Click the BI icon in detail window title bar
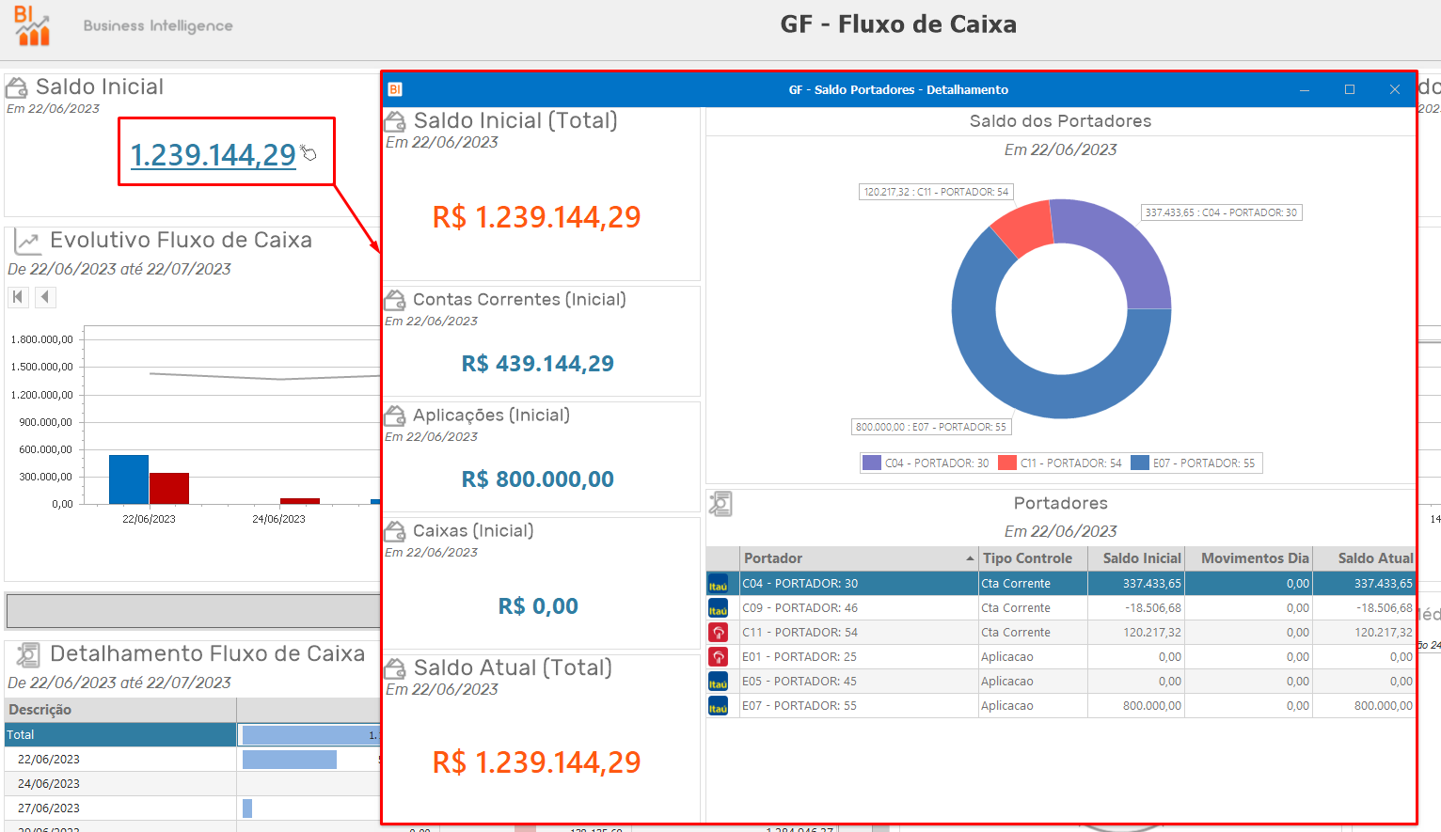 pos(395,89)
